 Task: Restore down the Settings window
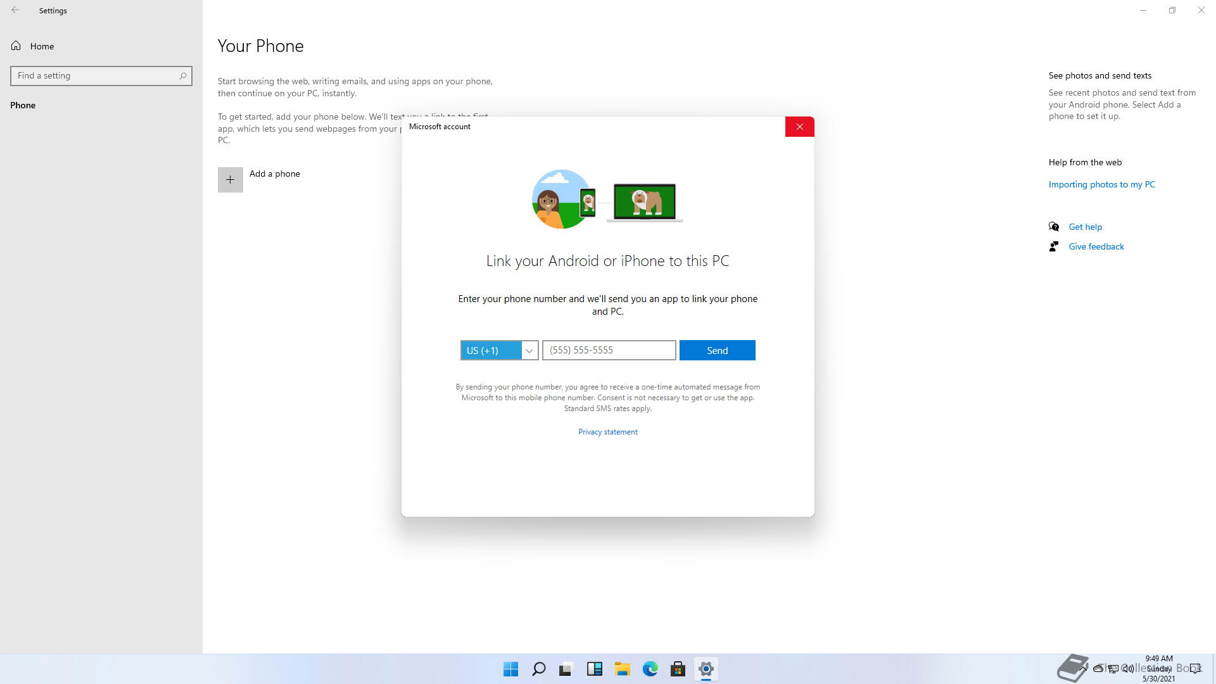(1172, 10)
